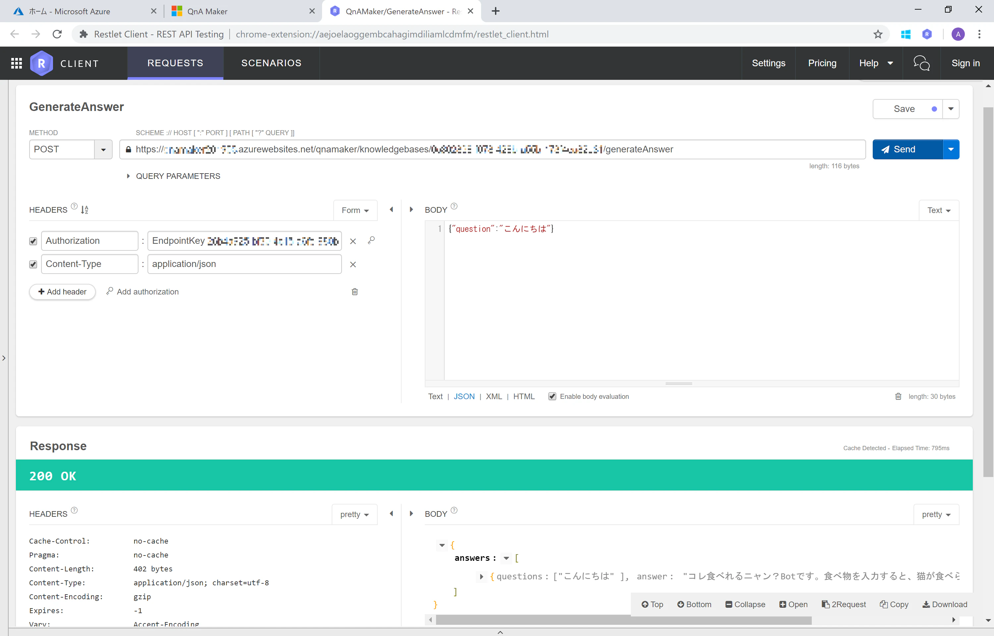Reload the browser page
The height and width of the screenshot is (636, 994).
tap(57, 34)
